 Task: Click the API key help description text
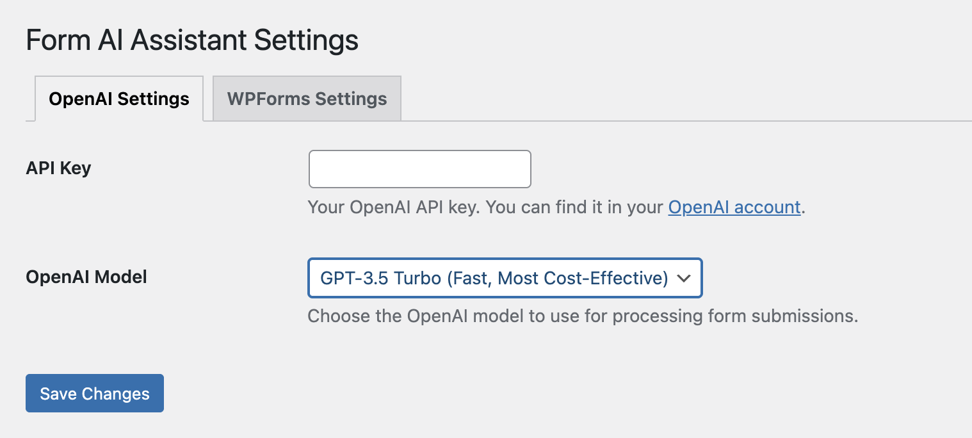[487, 207]
